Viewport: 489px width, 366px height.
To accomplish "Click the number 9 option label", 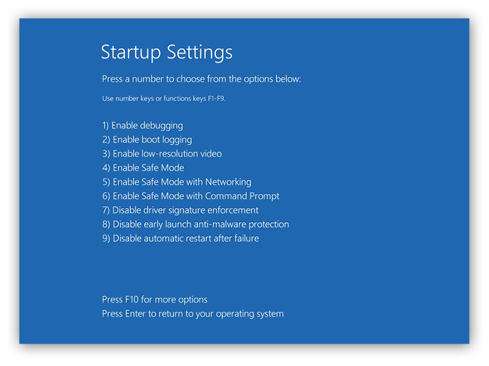I will tap(105, 239).
